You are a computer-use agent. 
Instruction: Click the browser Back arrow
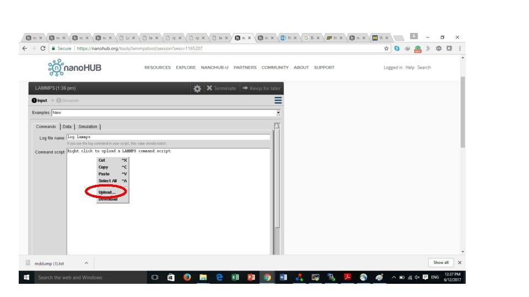(x=25, y=48)
